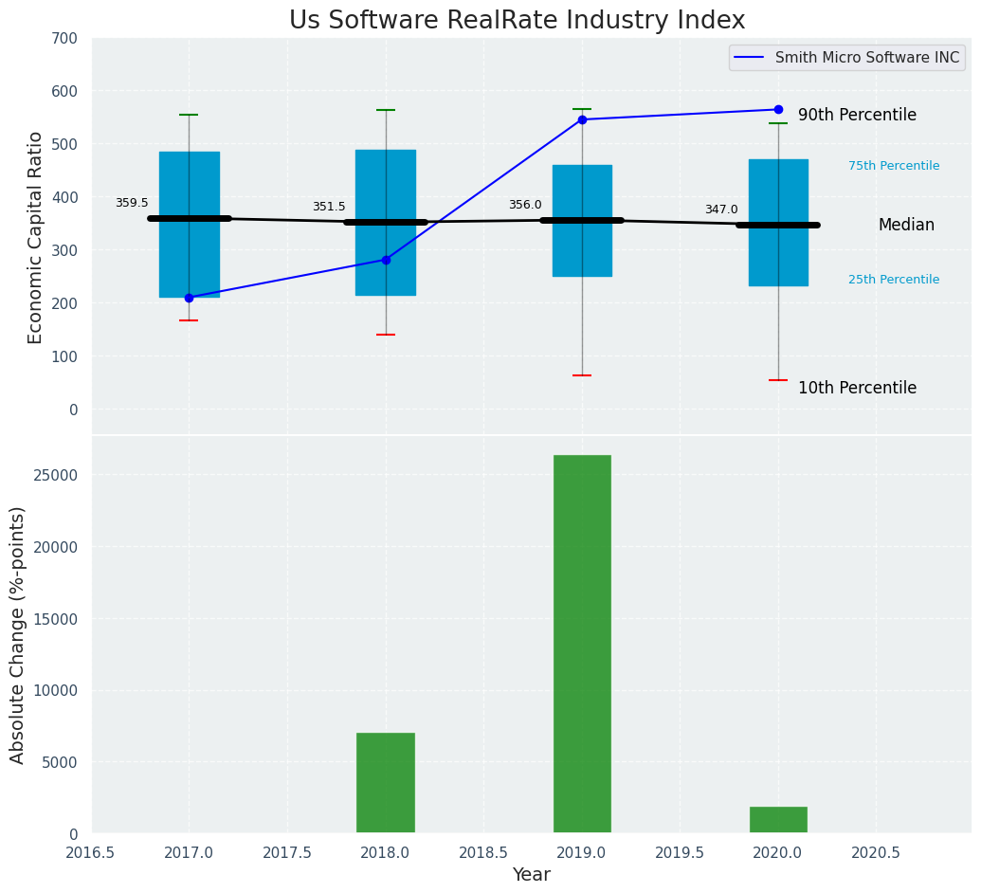This screenshot has height=893, width=981.
Task: Click the 90th Percentile annotation
Action: coord(857,115)
